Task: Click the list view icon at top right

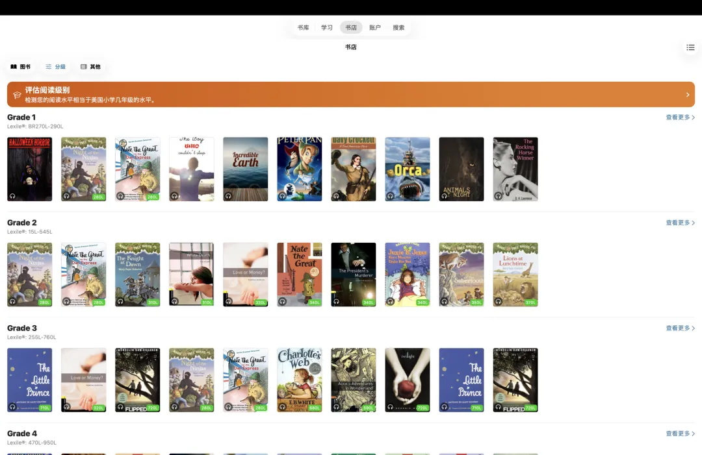Action: (690, 47)
